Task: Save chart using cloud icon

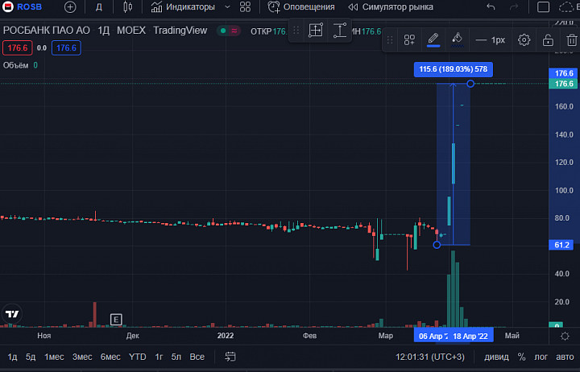Action: pyautogui.click(x=566, y=6)
